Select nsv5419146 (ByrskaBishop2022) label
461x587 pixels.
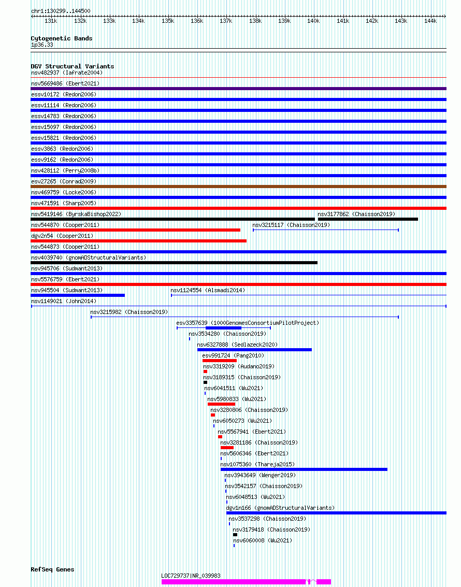(76, 214)
